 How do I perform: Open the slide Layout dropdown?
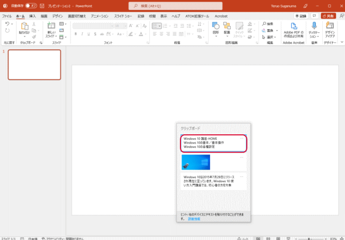click(63, 24)
